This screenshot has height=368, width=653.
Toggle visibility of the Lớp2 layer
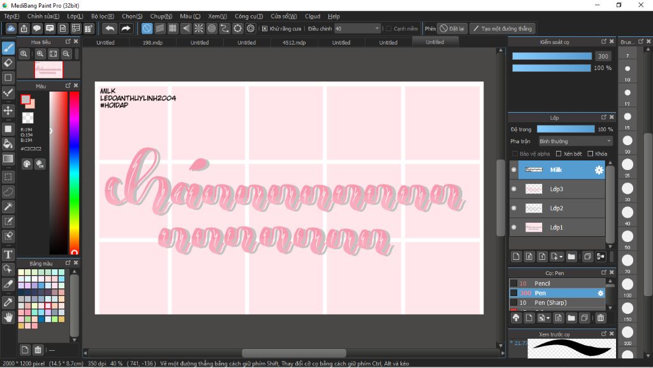coord(513,208)
